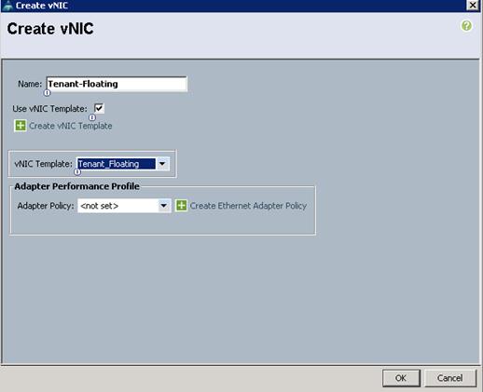Click the green plus icon for Create vNIC Template

click(x=21, y=126)
